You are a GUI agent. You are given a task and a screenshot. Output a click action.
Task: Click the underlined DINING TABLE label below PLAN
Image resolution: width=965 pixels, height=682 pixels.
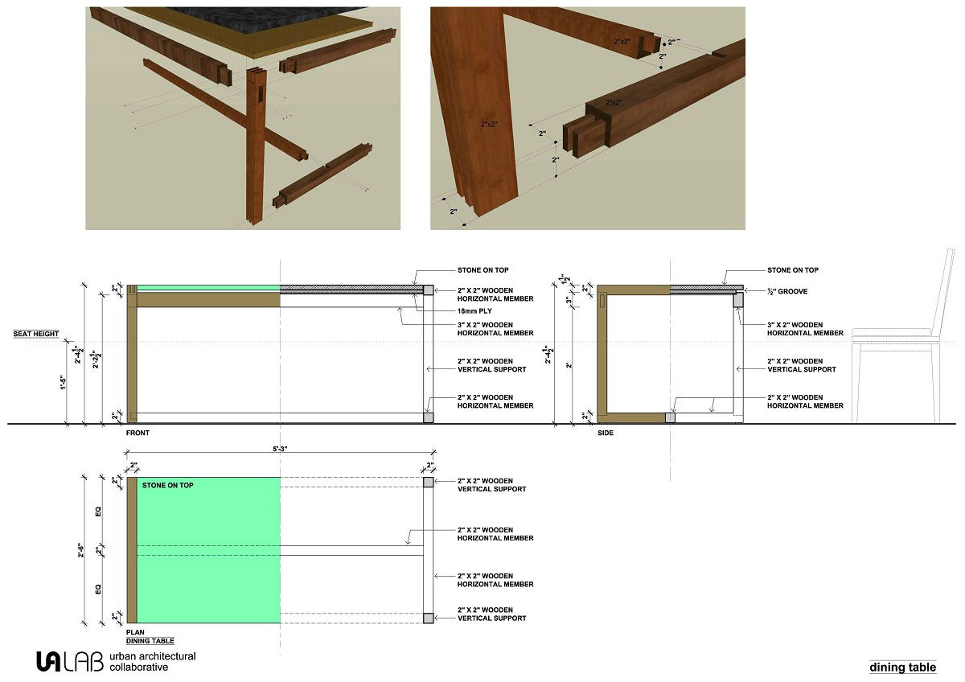tap(150, 641)
